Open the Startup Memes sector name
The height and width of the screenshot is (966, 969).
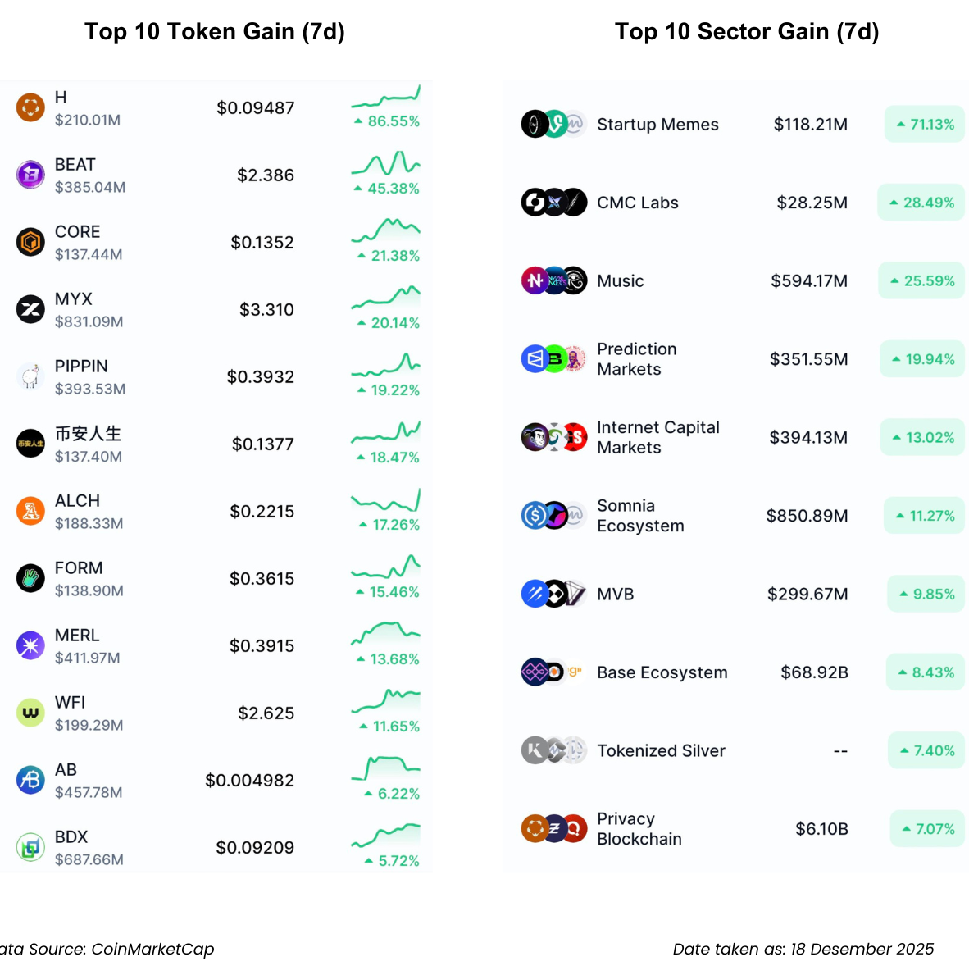pyautogui.click(x=657, y=125)
